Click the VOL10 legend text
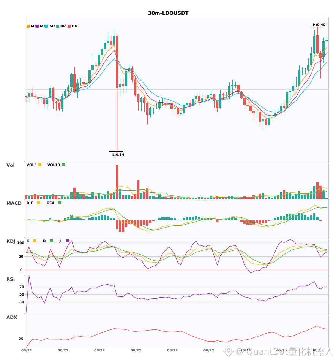 tap(54, 165)
